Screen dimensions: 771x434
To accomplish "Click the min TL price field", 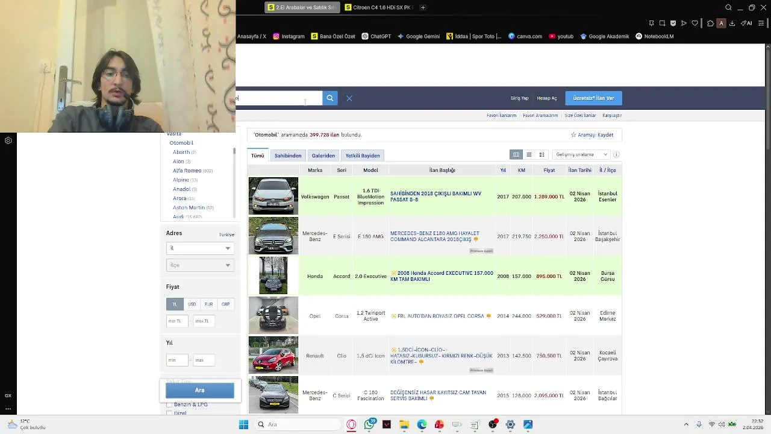I will pyautogui.click(x=178, y=321).
